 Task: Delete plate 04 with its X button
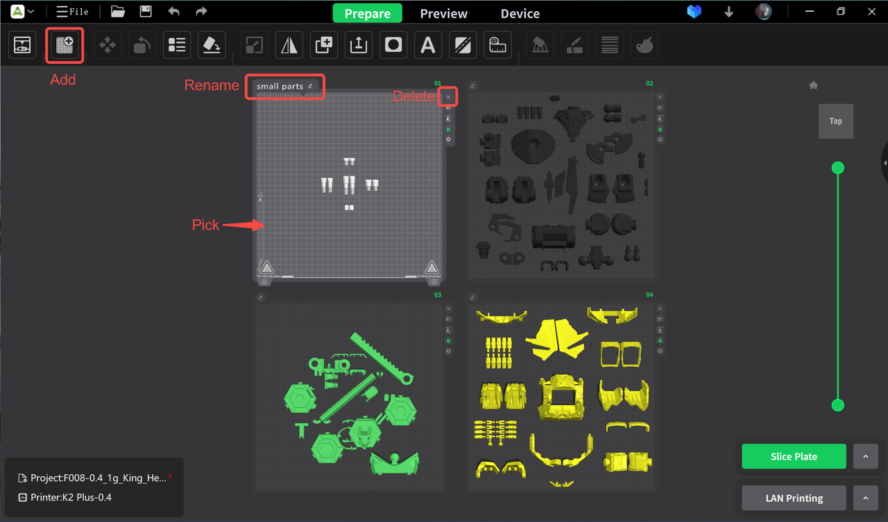660,308
